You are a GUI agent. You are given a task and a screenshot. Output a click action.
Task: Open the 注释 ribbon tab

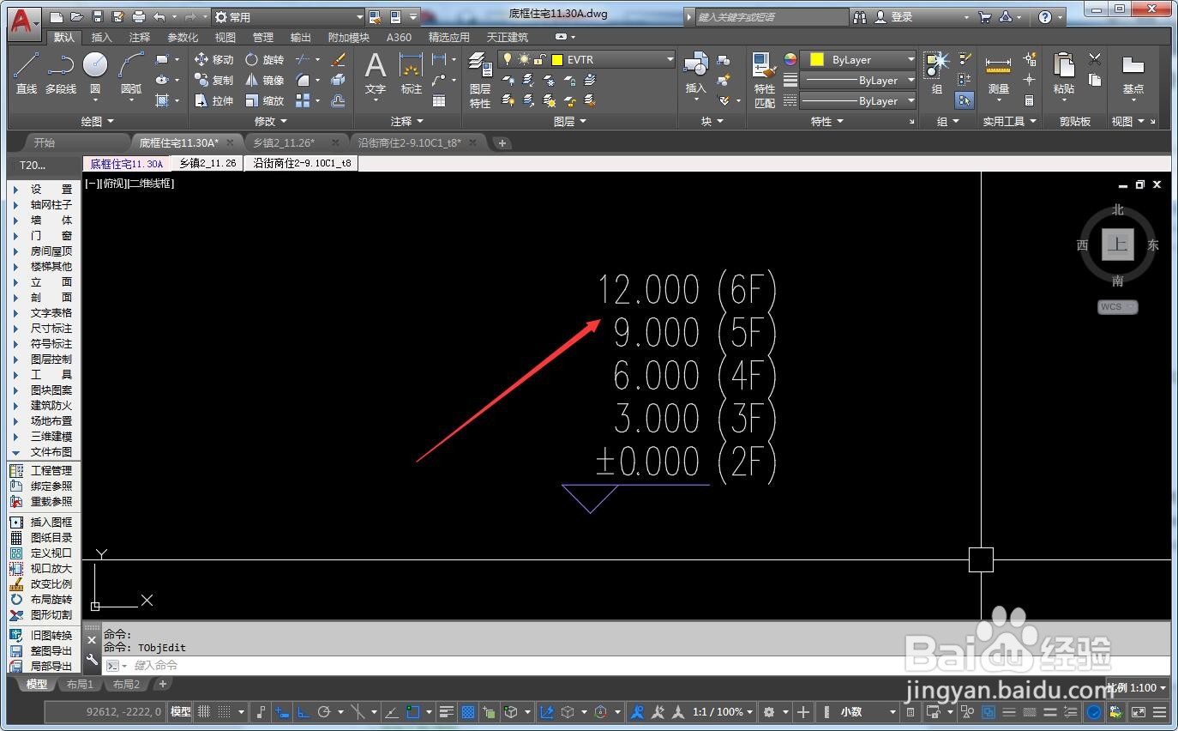pos(140,37)
